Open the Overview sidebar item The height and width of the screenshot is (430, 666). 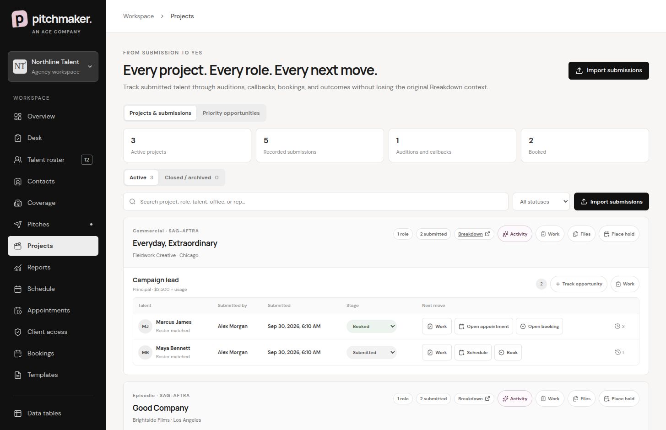tap(53, 116)
